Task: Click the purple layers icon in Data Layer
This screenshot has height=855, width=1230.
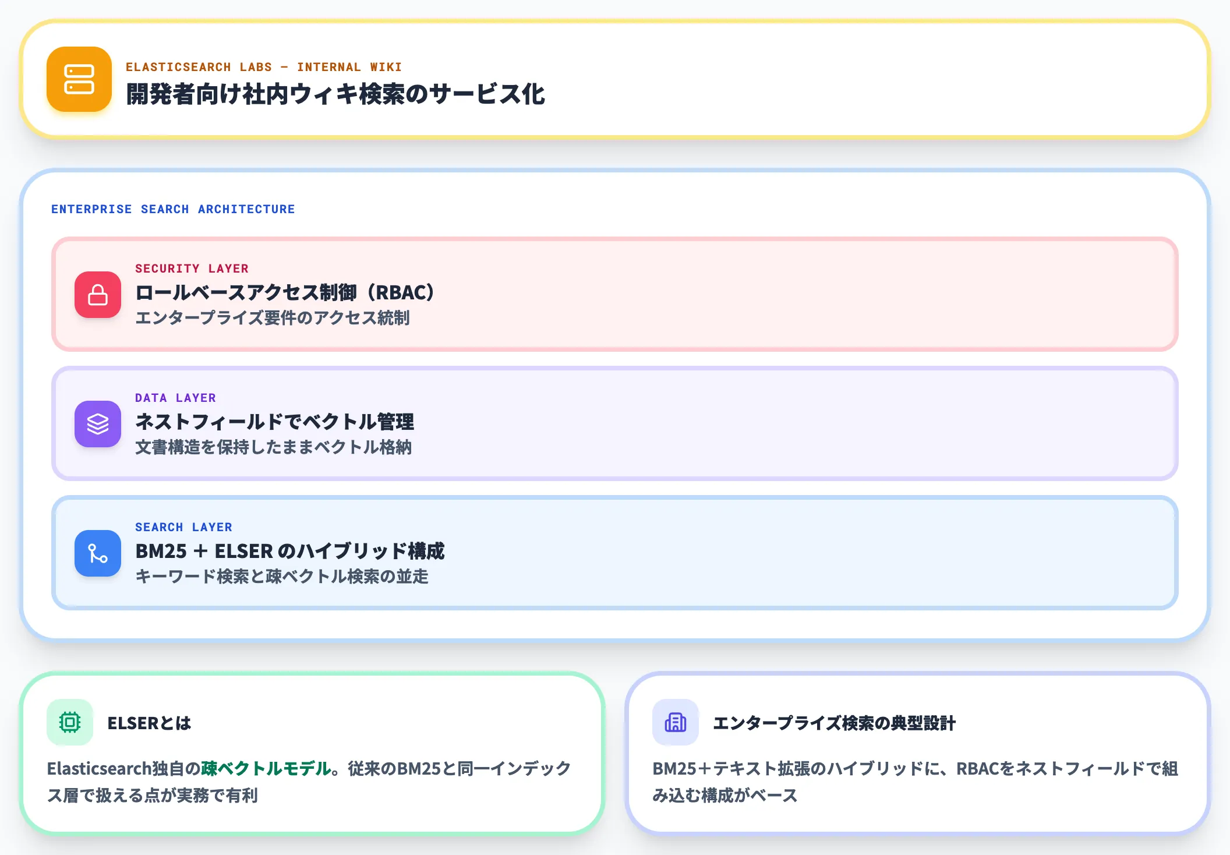Action: click(98, 424)
